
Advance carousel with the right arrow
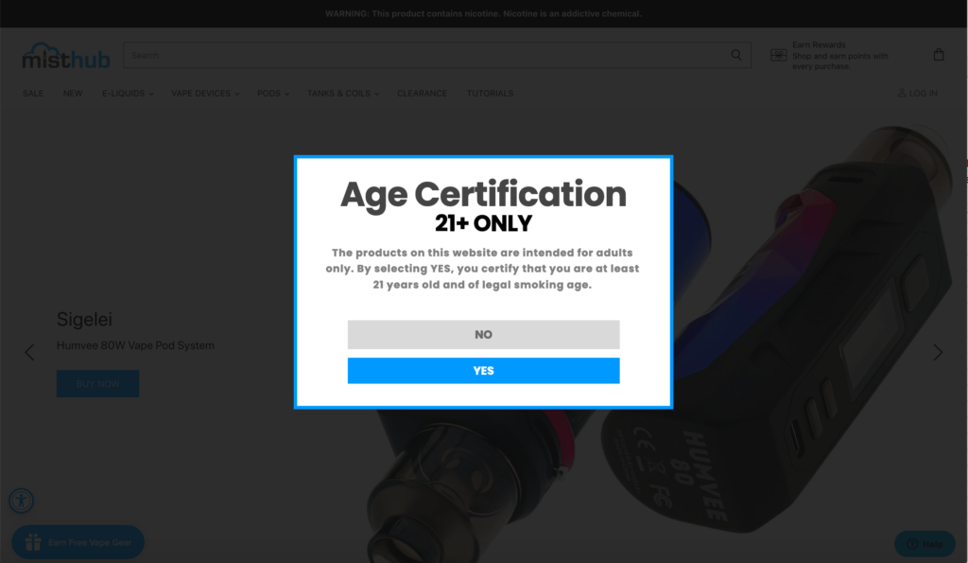coord(938,352)
